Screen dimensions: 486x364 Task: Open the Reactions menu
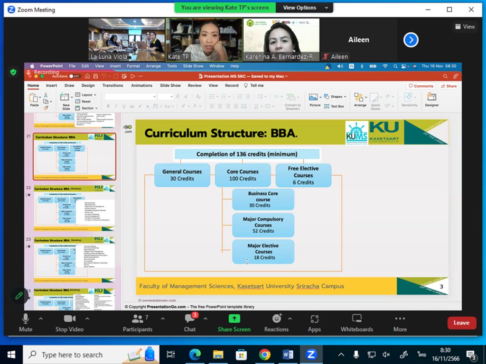(276, 323)
